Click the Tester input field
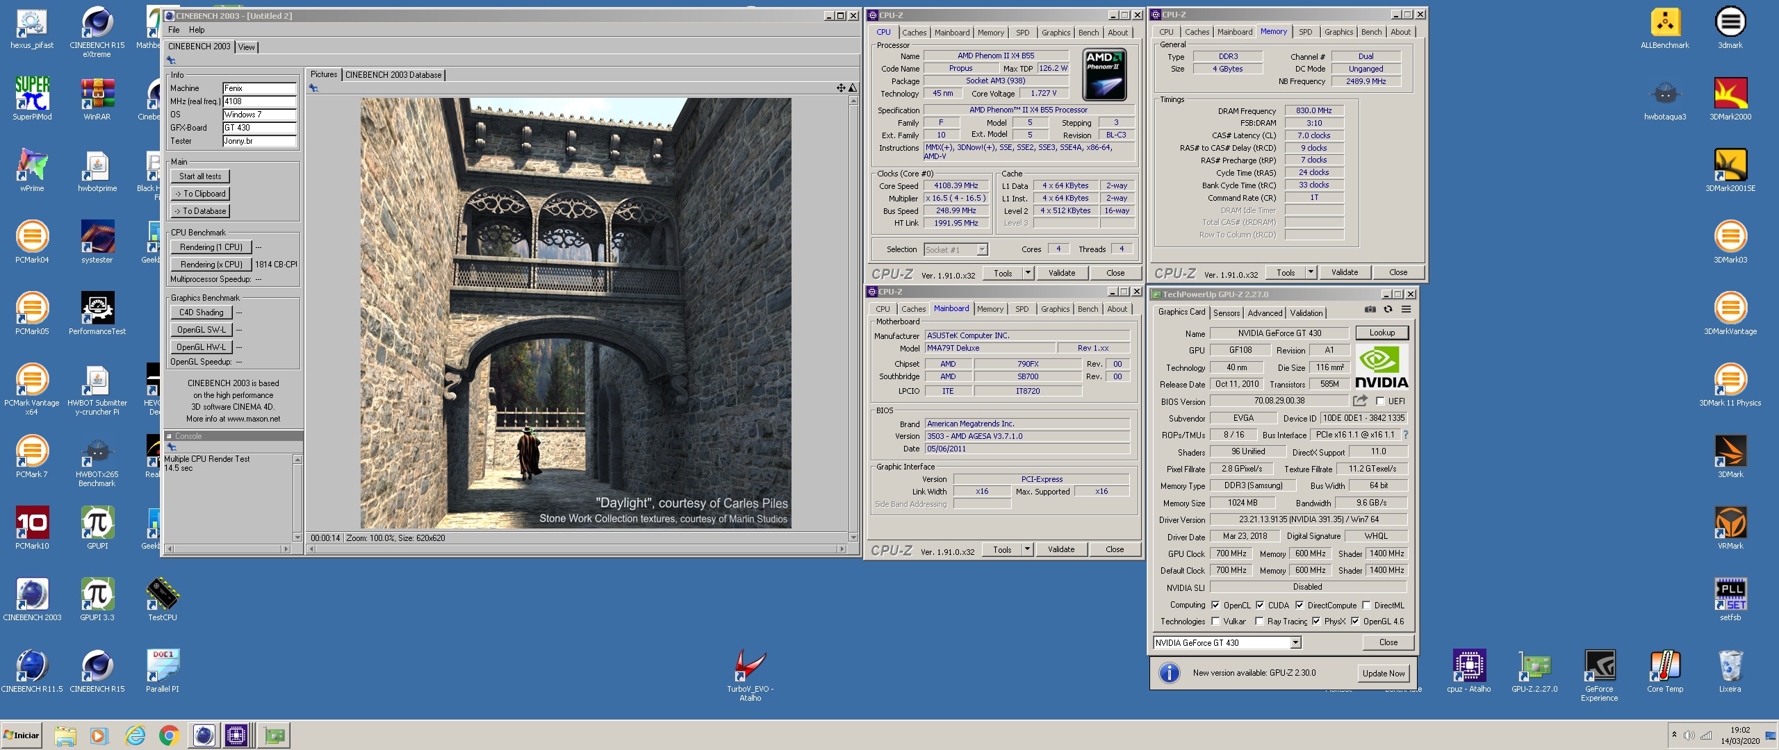1779x750 pixels. pos(260,141)
